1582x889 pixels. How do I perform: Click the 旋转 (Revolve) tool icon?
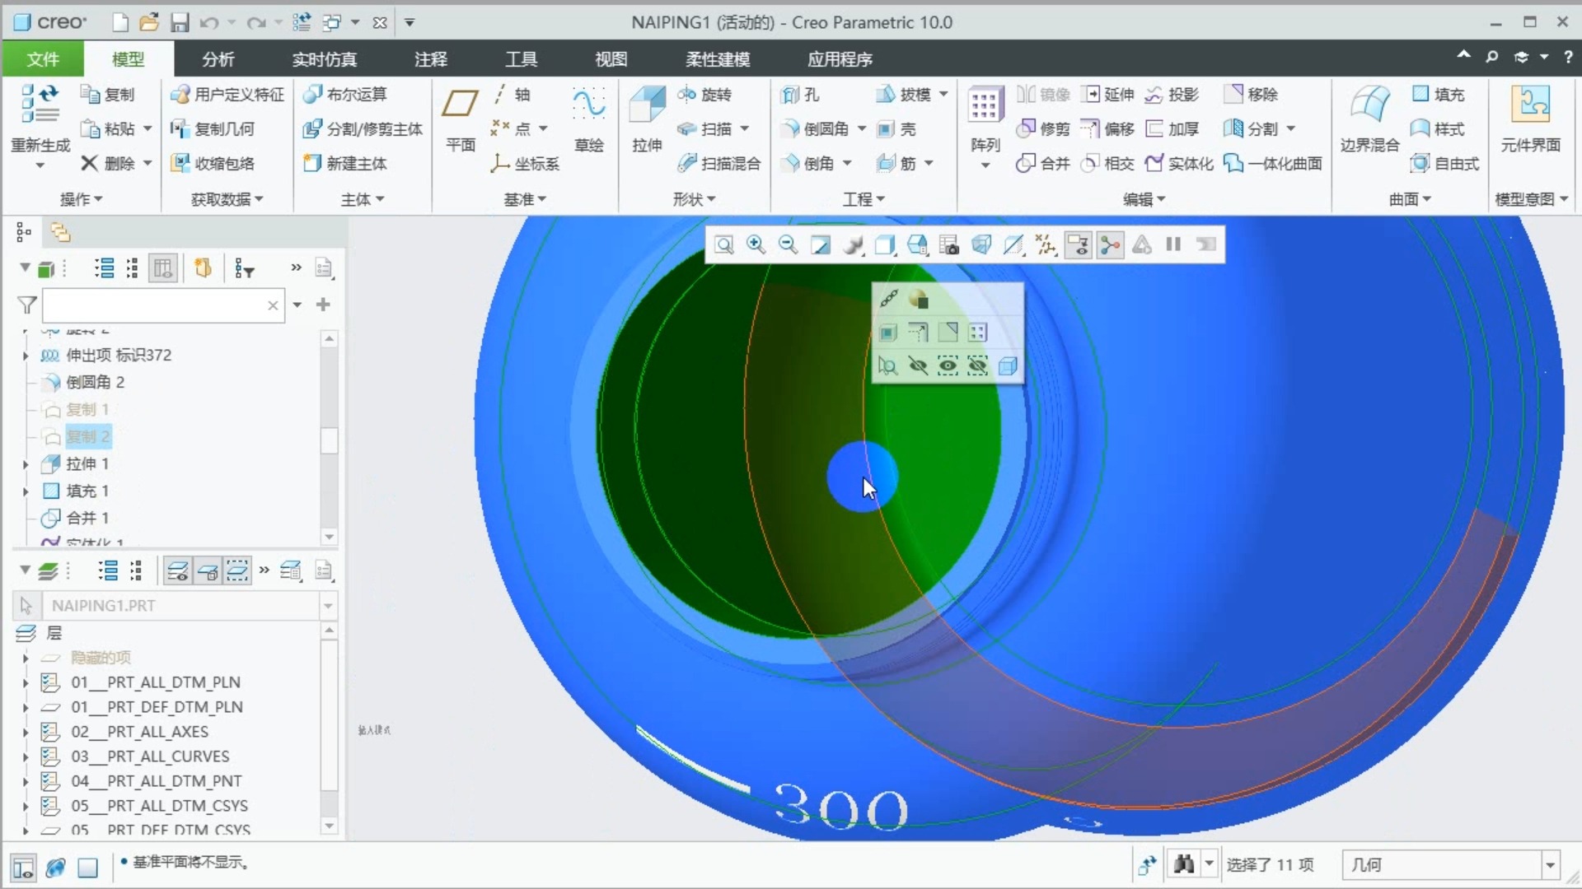(x=706, y=95)
